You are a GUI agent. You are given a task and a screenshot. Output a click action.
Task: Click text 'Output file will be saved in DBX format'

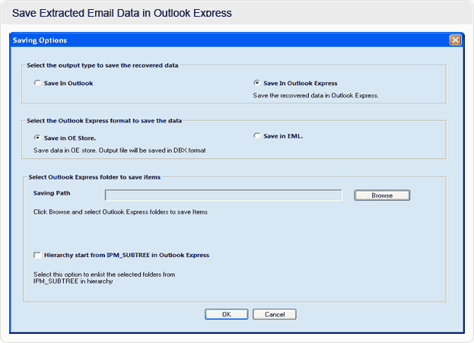[152, 150]
